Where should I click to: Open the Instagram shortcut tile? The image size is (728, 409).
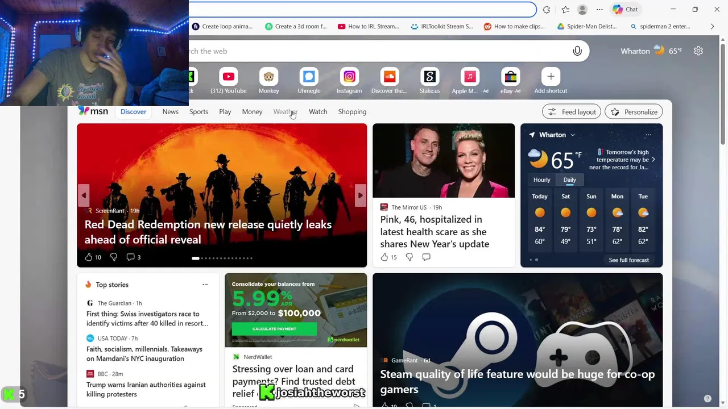(x=349, y=81)
